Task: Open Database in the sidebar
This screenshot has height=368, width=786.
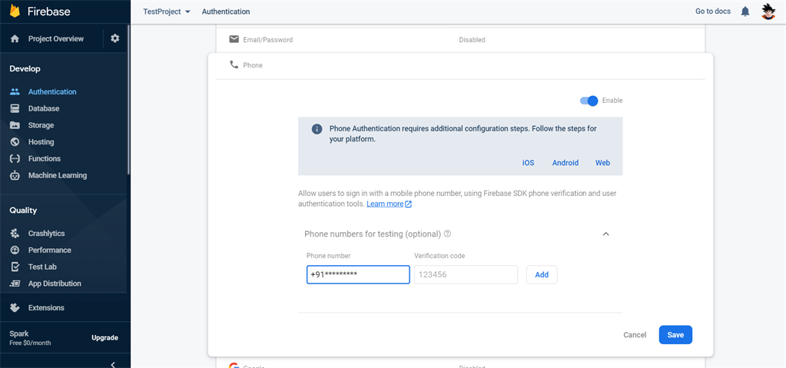Action: point(44,108)
